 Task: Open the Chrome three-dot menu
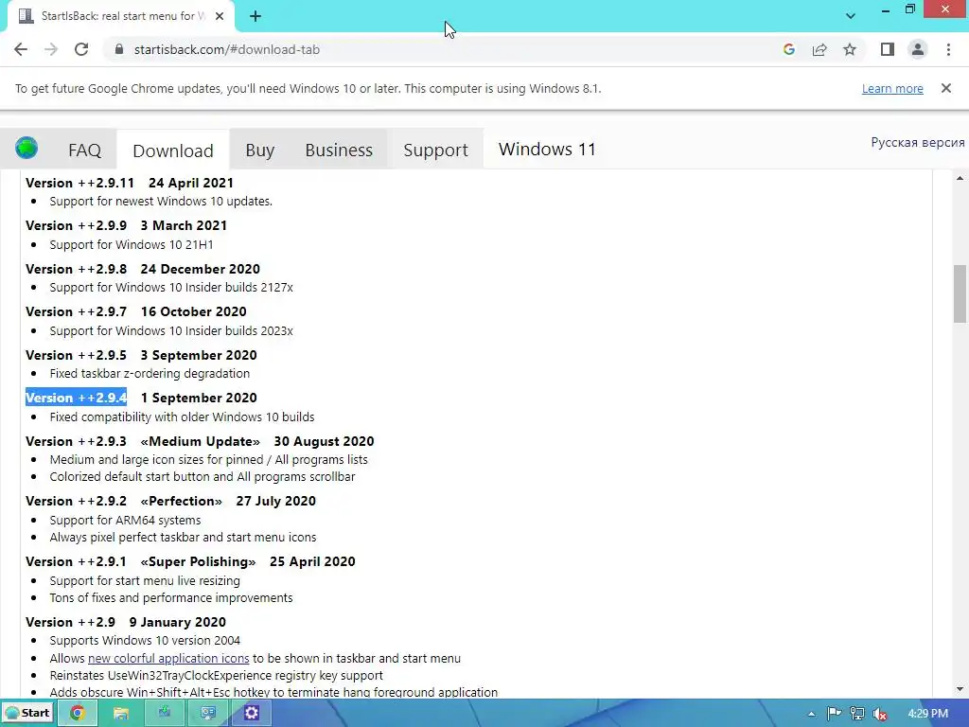tap(948, 49)
